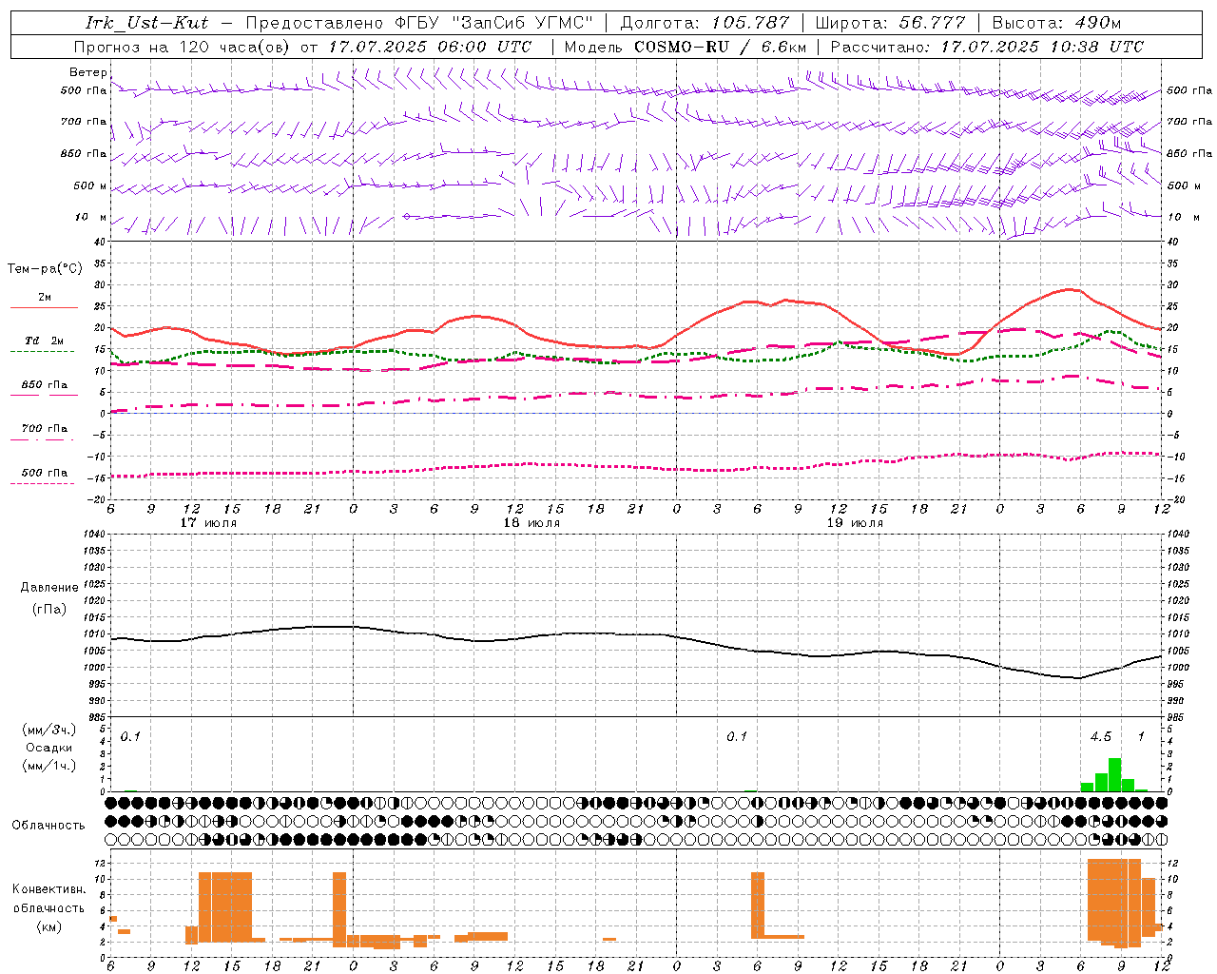
Task: Click the "10 м" label left of the wind panel
Action: [x=90, y=217]
